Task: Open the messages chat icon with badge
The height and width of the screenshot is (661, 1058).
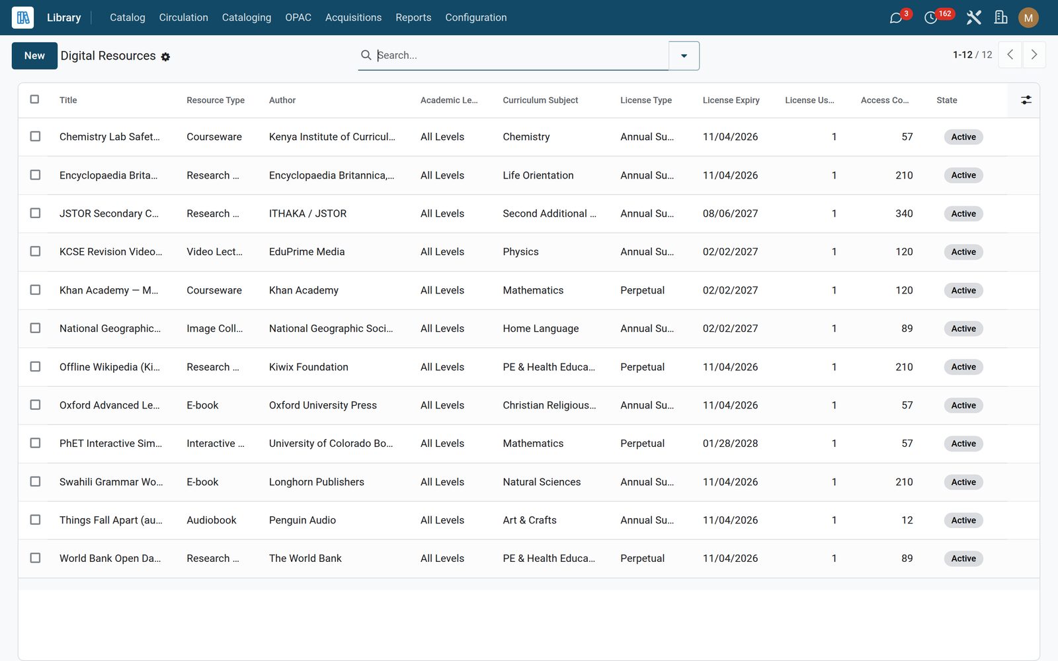Action: [x=897, y=18]
